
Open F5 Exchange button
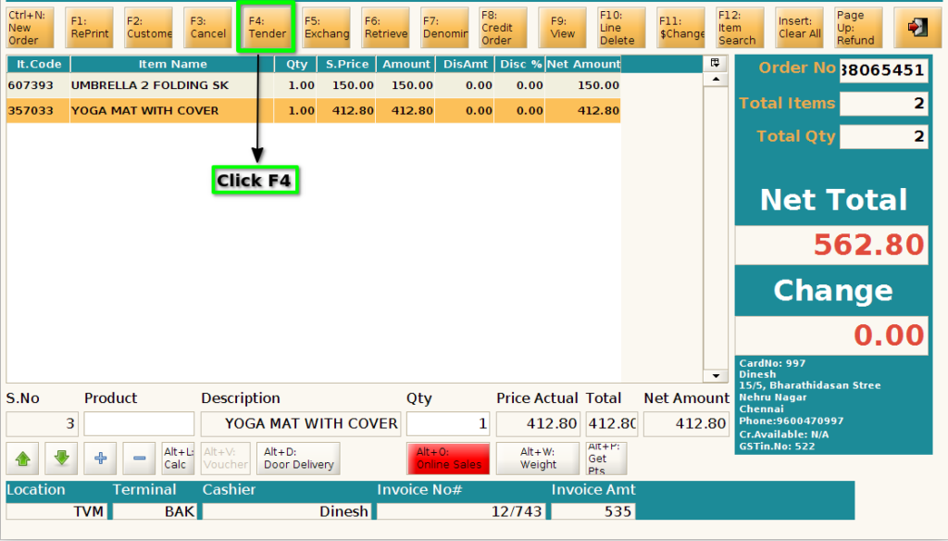point(326,27)
